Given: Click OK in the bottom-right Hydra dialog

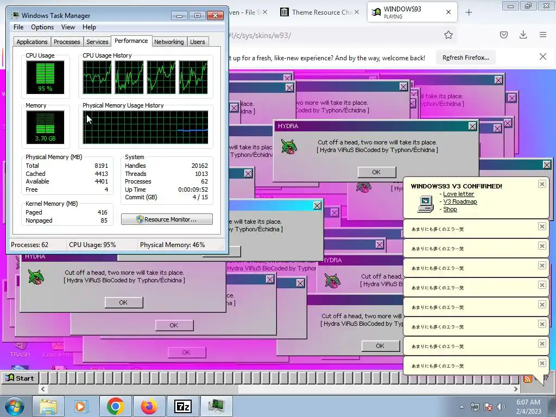Looking at the screenshot, I should pos(381,346).
